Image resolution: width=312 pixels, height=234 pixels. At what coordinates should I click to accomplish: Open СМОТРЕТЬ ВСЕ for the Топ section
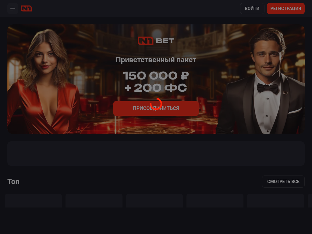[283, 182]
